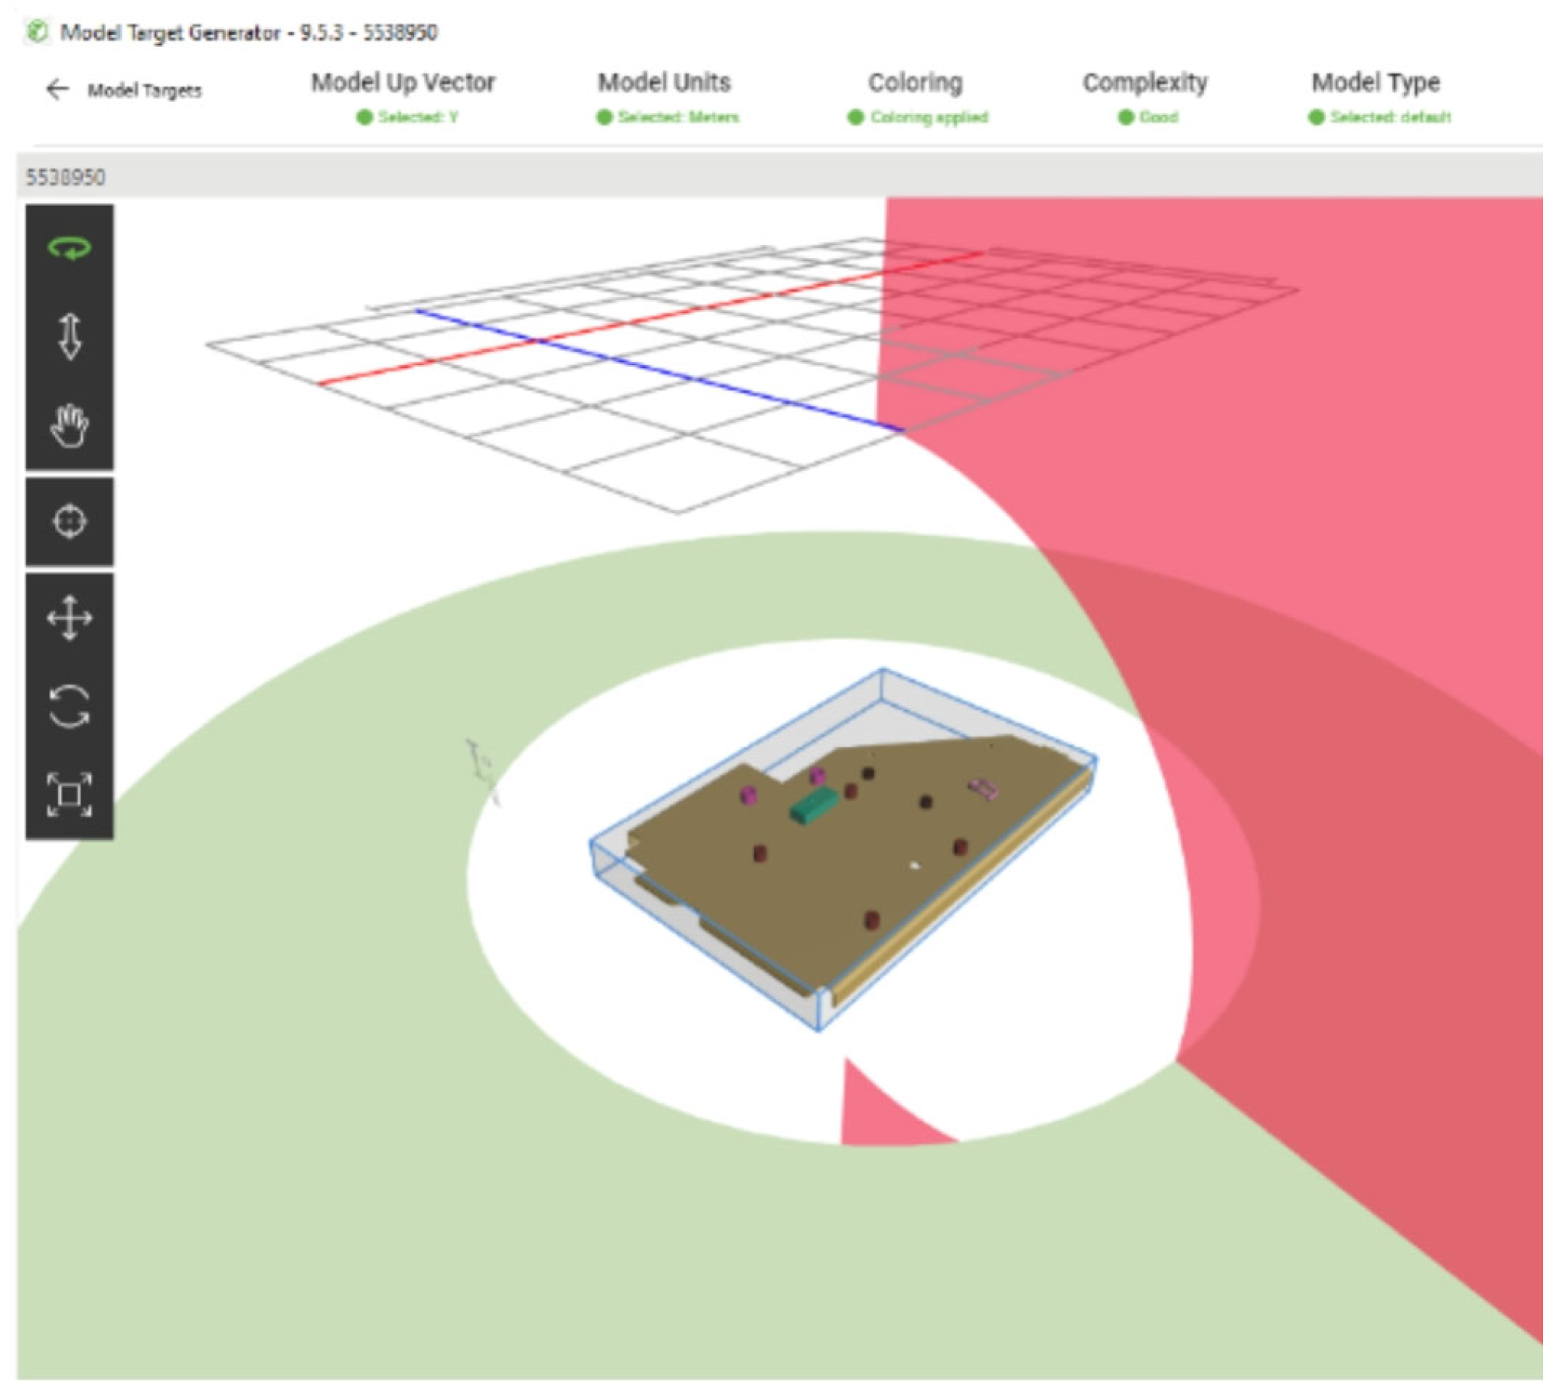Open the Model Type step
This screenshot has width=1560, height=1395.
pos(1376,83)
